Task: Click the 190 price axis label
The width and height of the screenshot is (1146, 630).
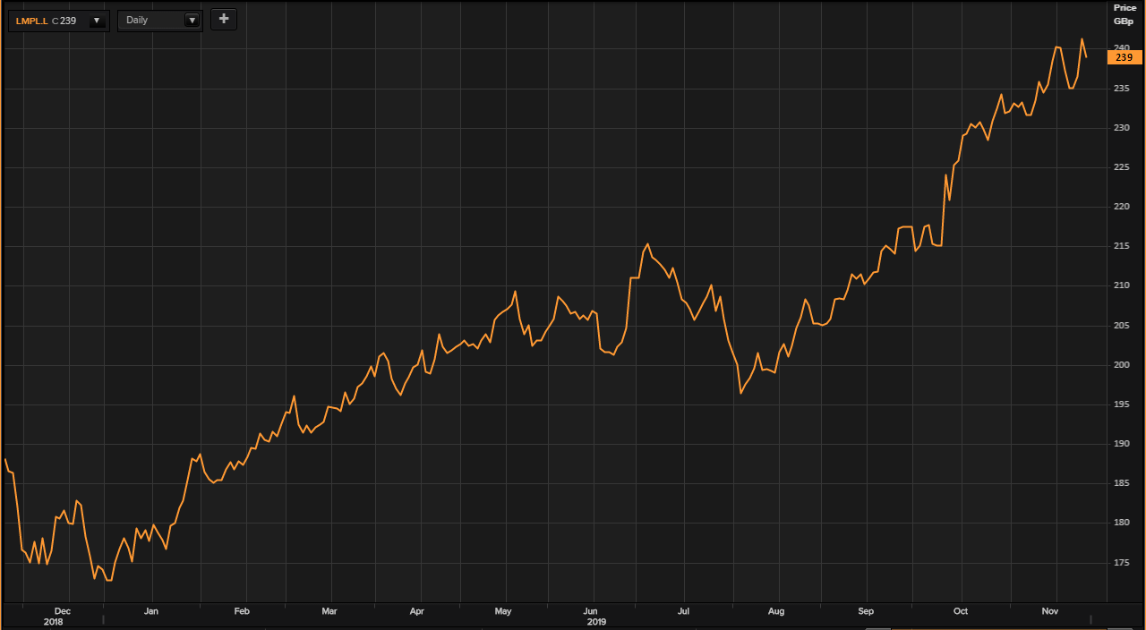Action: pyautogui.click(x=1122, y=444)
